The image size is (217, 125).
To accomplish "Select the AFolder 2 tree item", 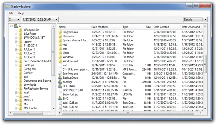I will tap(29, 53).
